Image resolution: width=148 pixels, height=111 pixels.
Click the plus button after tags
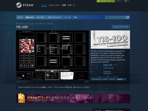[125, 79]
